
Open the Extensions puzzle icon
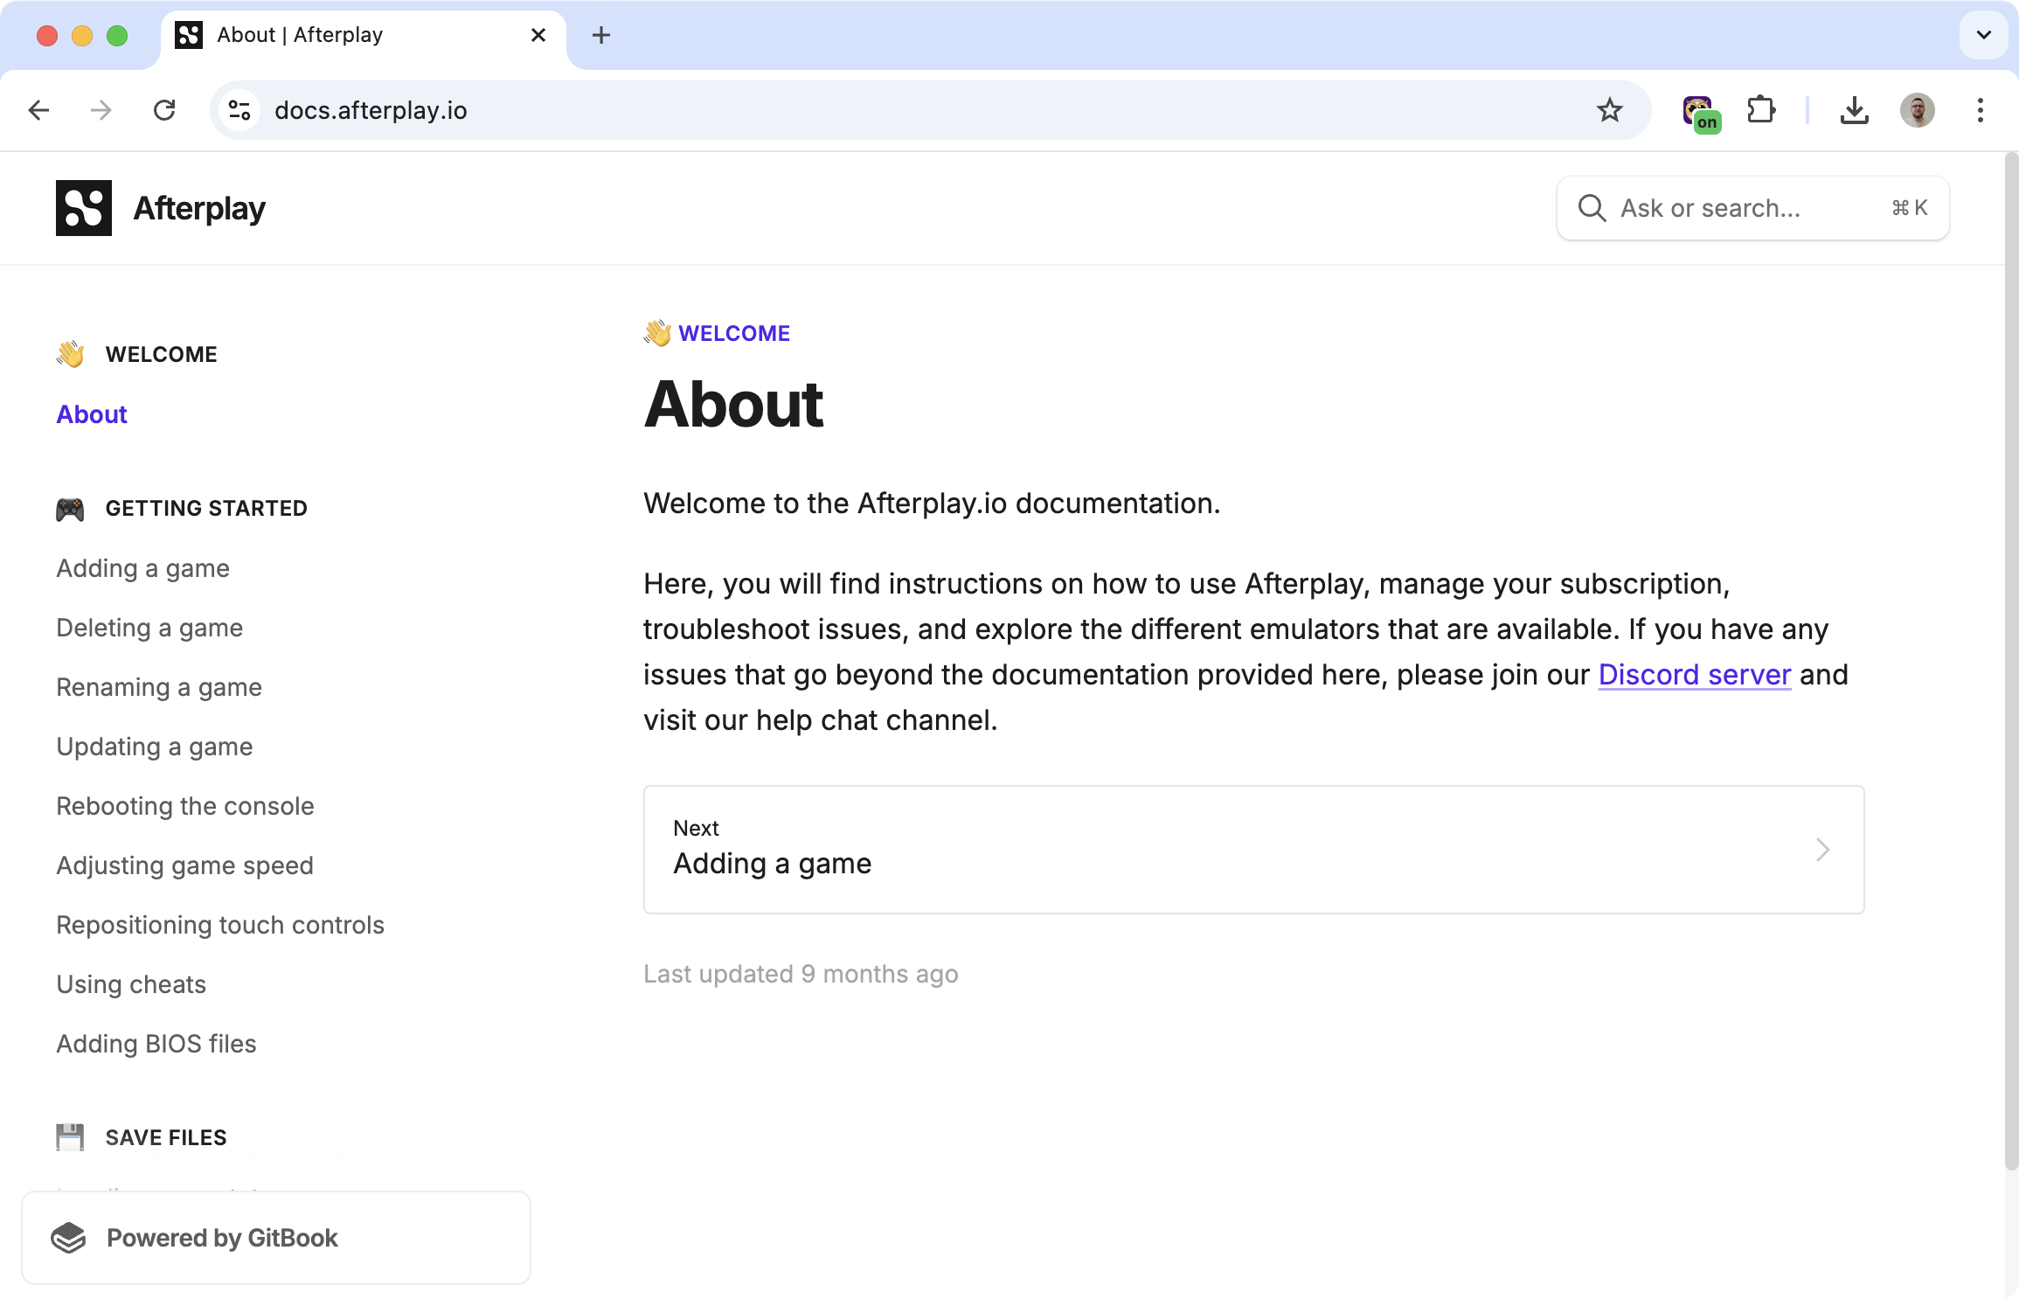(x=1761, y=110)
